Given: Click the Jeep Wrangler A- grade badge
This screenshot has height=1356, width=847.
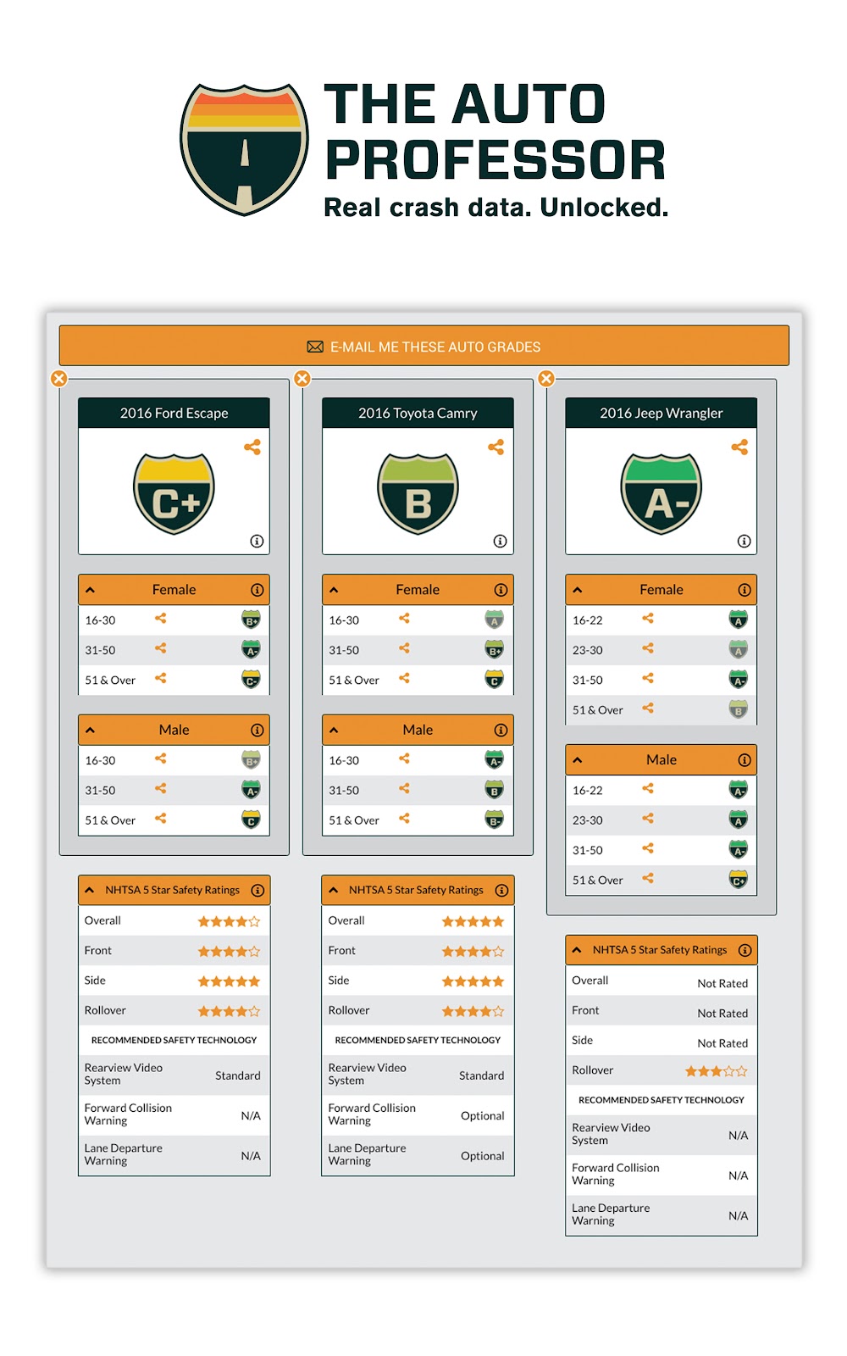Looking at the screenshot, I should (662, 493).
